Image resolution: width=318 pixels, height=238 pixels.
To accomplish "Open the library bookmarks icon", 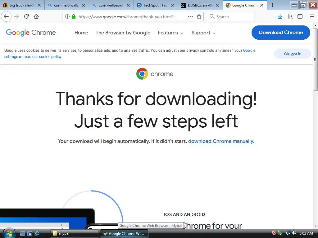I will tap(290, 17).
